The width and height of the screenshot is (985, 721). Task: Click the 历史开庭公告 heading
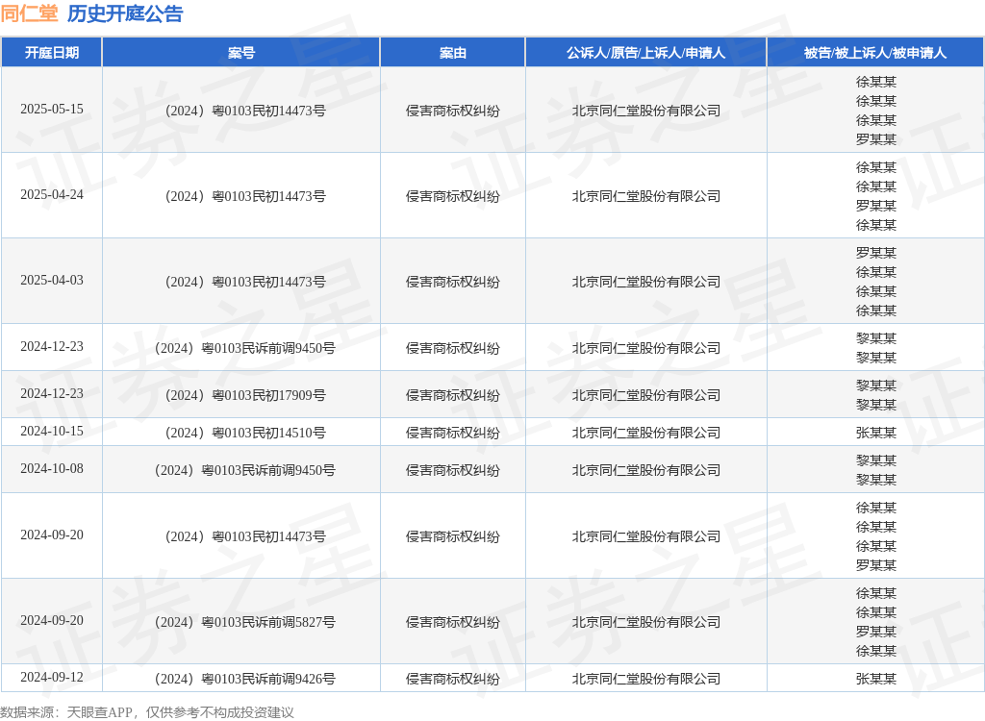point(125,13)
